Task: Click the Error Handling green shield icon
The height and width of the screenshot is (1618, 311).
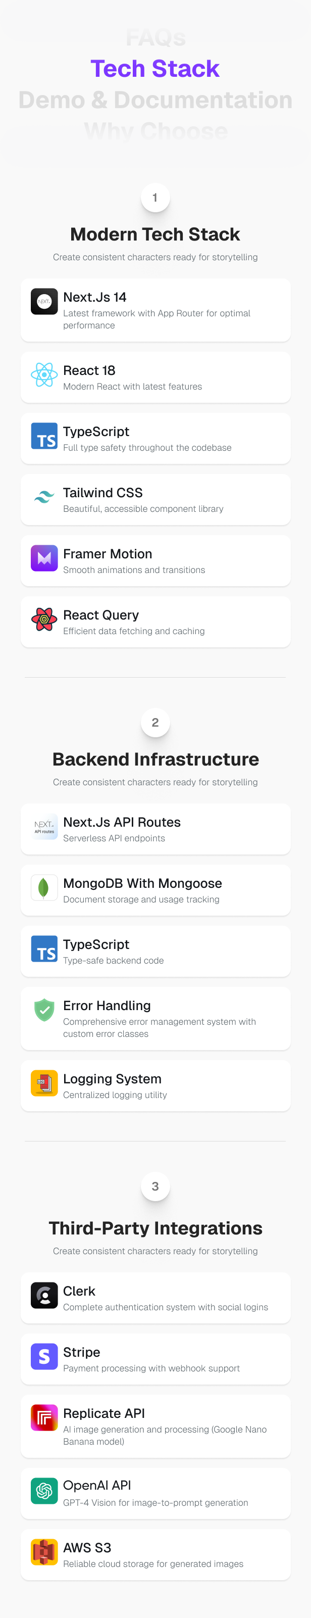Action: coord(44,1010)
